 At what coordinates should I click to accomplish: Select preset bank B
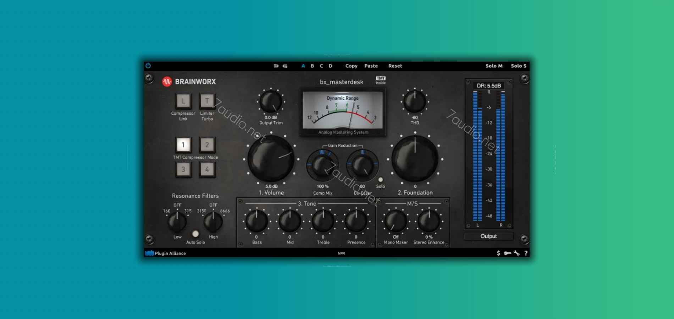click(x=312, y=66)
